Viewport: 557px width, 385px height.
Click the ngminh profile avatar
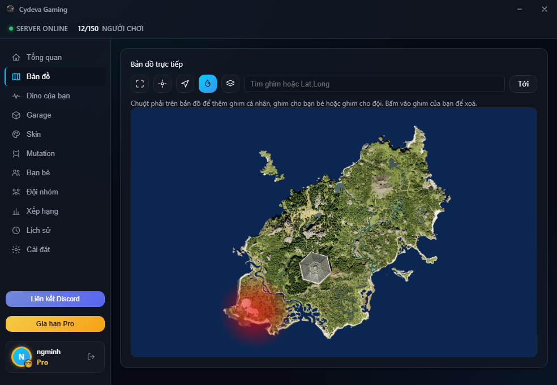[x=22, y=357]
